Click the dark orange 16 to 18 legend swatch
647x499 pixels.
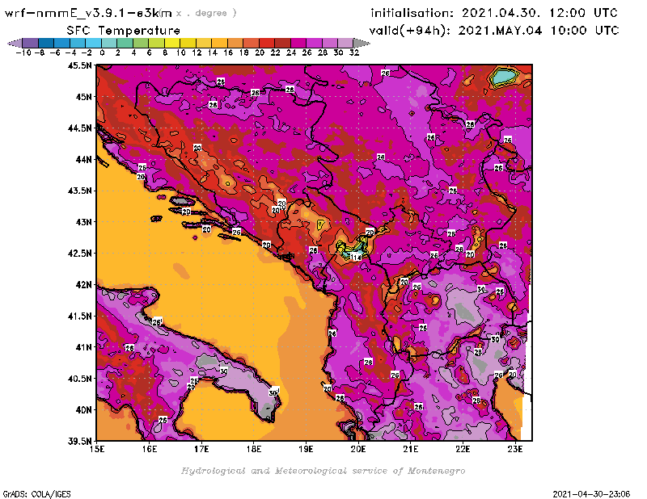pyautogui.click(x=235, y=43)
